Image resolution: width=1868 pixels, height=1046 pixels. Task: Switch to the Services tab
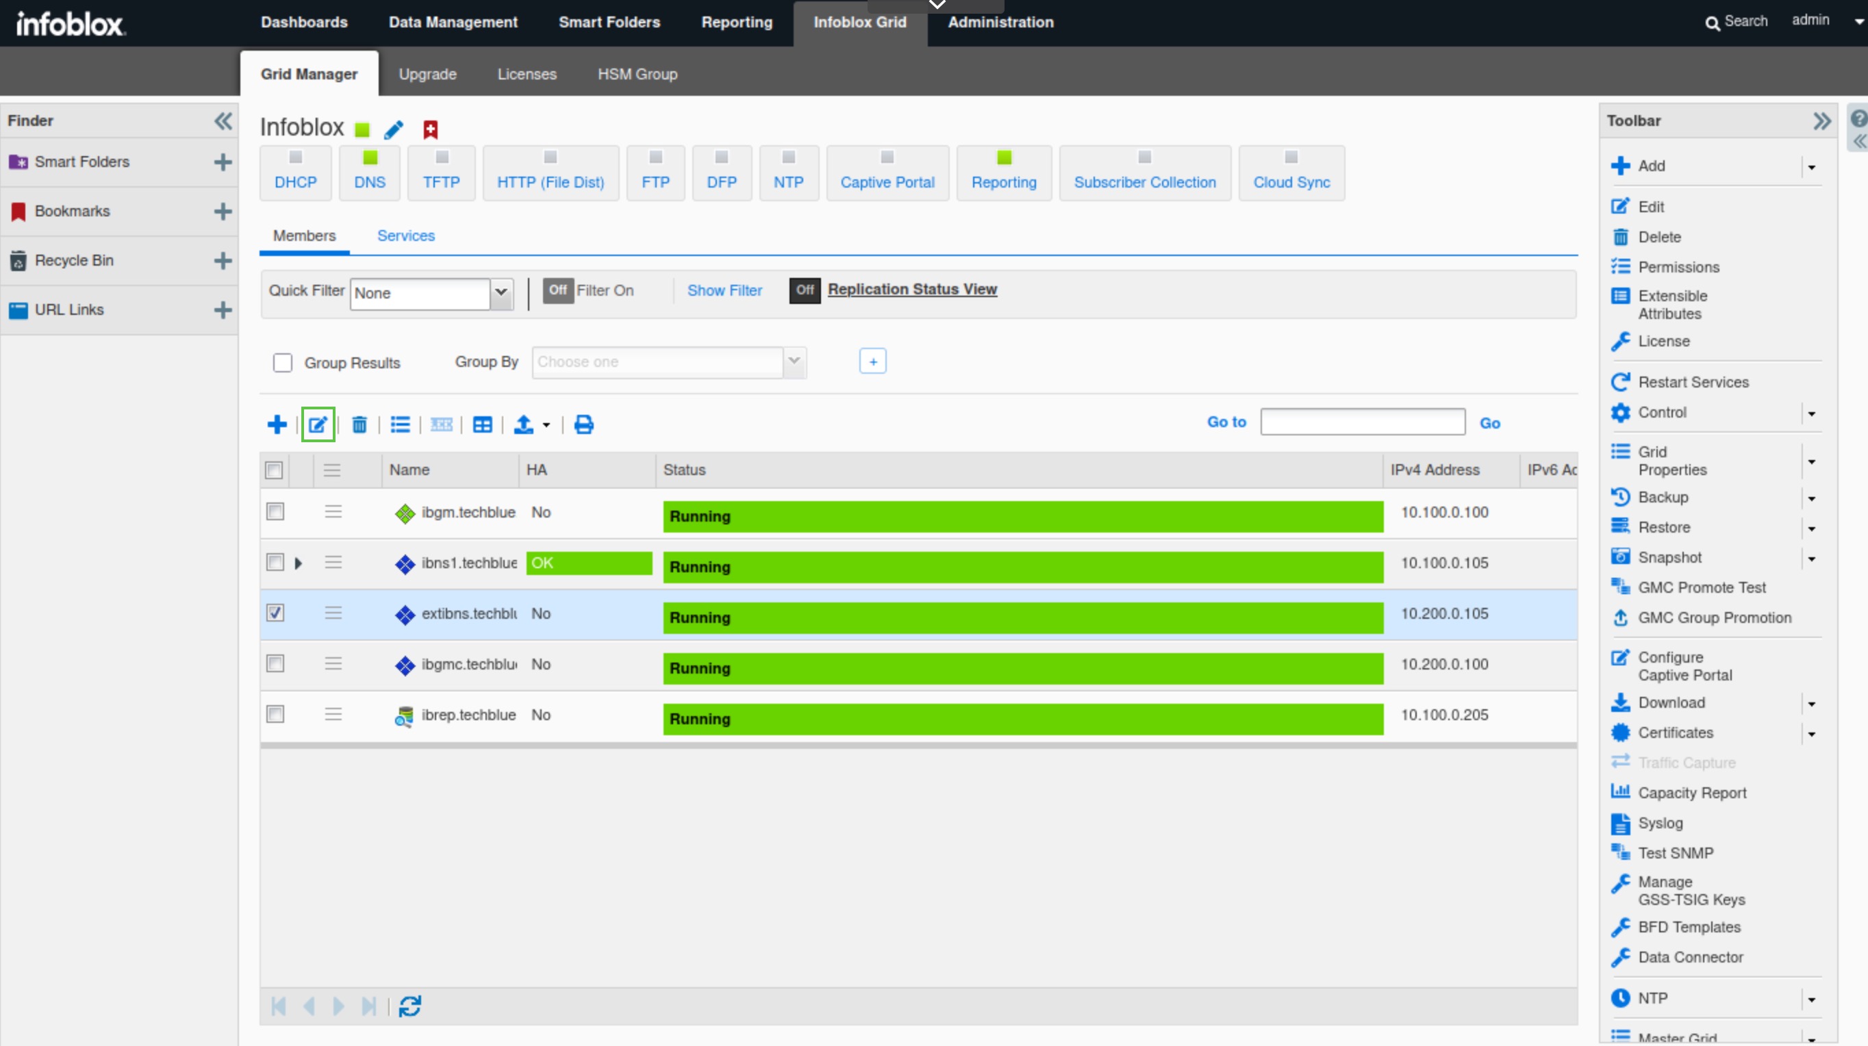(x=405, y=235)
